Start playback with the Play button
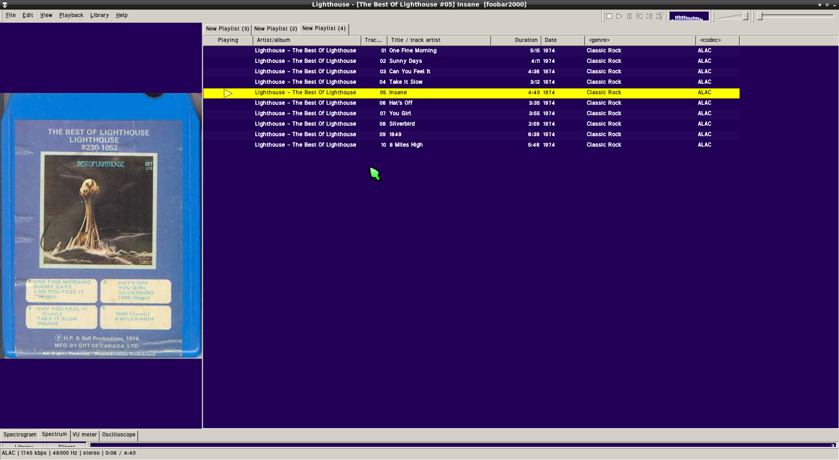The image size is (839, 460). tap(619, 16)
